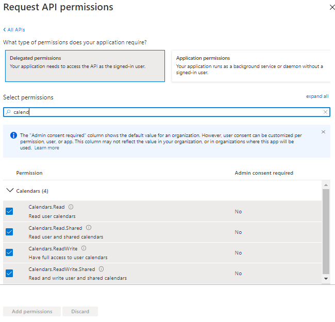Click info icon beside Calendars.Read.Shared
The width and height of the screenshot is (335, 322).
pyautogui.click(x=89, y=228)
